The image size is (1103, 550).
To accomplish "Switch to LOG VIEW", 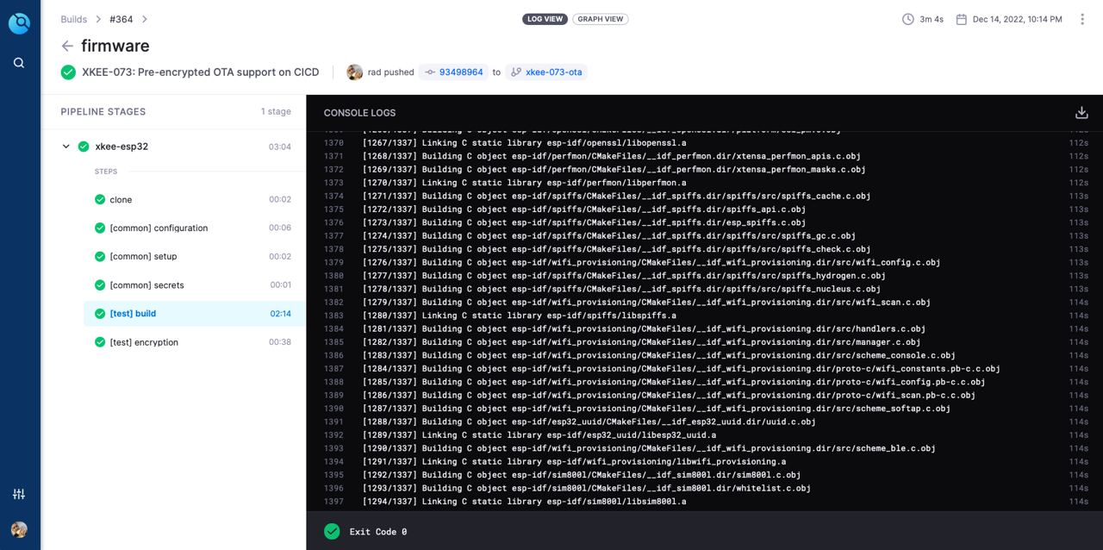I will (x=545, y=19).
